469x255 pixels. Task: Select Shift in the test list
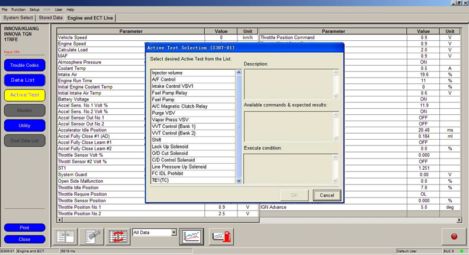[193, 140]
